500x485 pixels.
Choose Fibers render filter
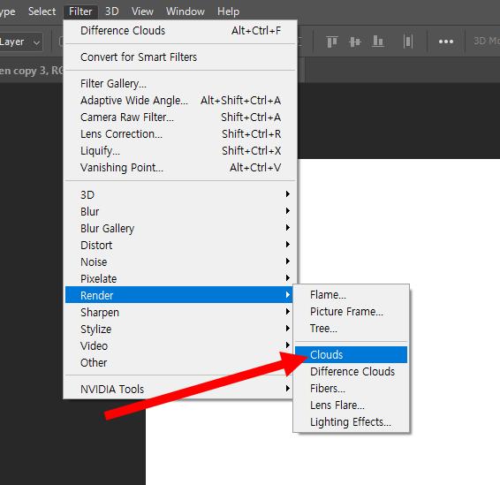point(351,389)
